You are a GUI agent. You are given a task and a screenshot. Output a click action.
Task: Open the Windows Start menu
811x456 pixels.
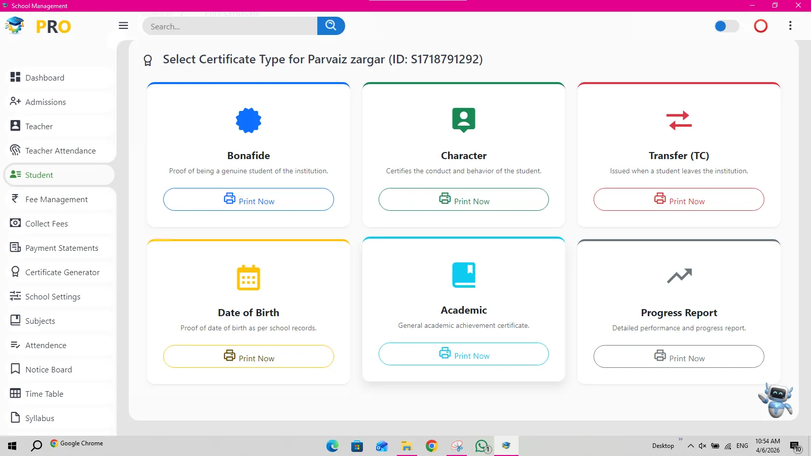(12, 446)
